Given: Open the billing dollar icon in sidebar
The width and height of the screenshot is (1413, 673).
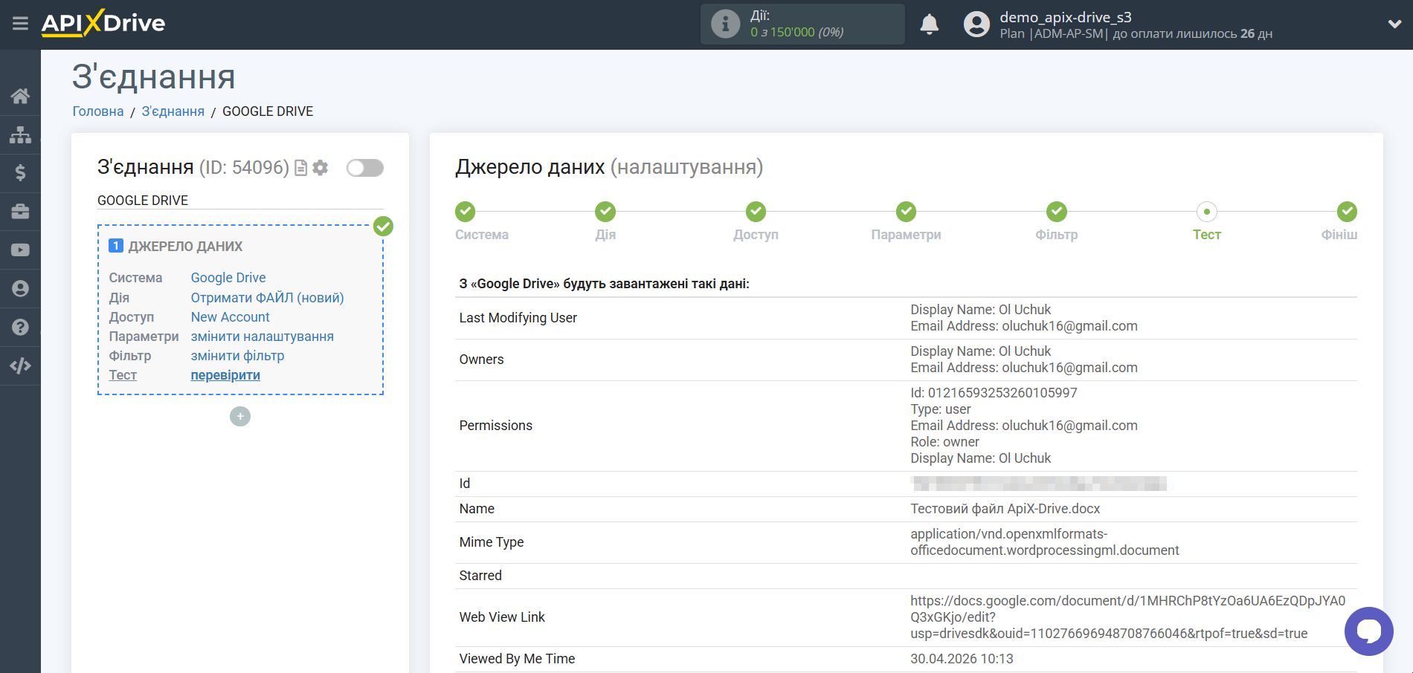Looking at the screenshot, I should pyautogui.click(x=20, y=173).
